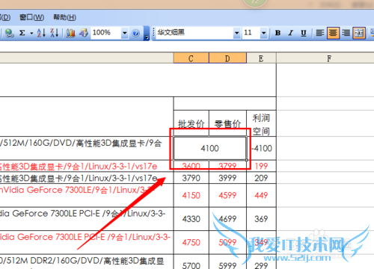Toggle Merge and Center

click(359, 33)
